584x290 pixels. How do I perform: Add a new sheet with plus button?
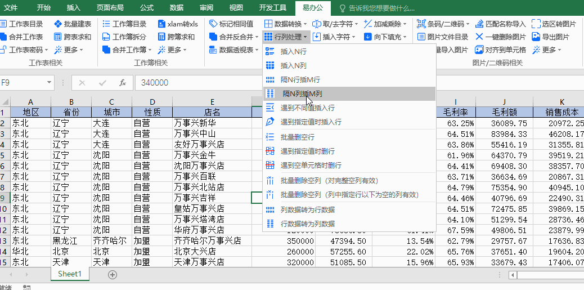point(112,275)
